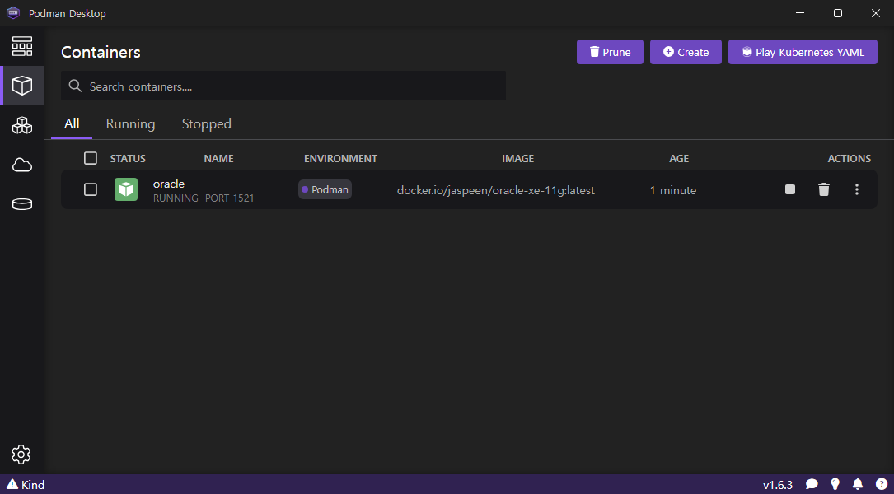Click the docker.io/jaspeen/oracle-xe-11g:latest image text
Image resolution: width=894 pixels, height=494 pixels.
[x=495, y=190]
